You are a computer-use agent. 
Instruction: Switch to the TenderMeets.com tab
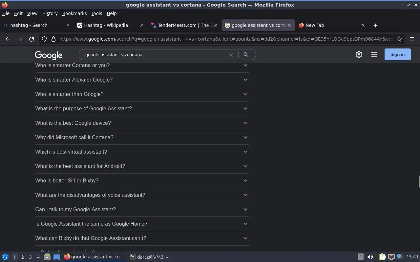tap(184, 25)
